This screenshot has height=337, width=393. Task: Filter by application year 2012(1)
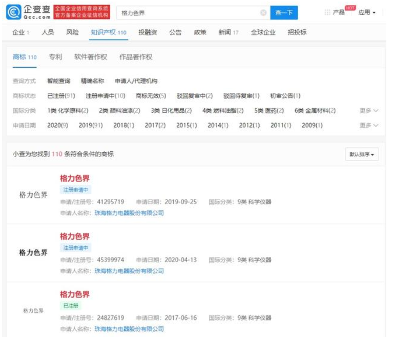[249, 125]
